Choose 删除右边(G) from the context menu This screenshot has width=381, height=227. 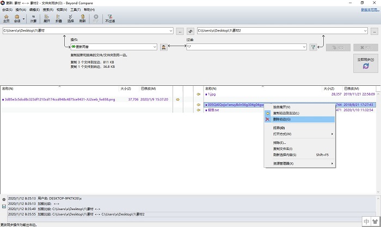point(281,119)
